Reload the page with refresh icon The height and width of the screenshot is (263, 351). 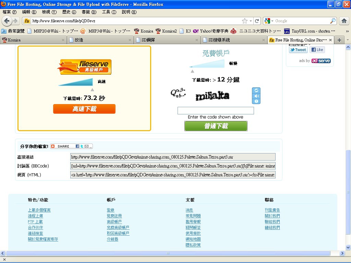[x=257, y=21]
